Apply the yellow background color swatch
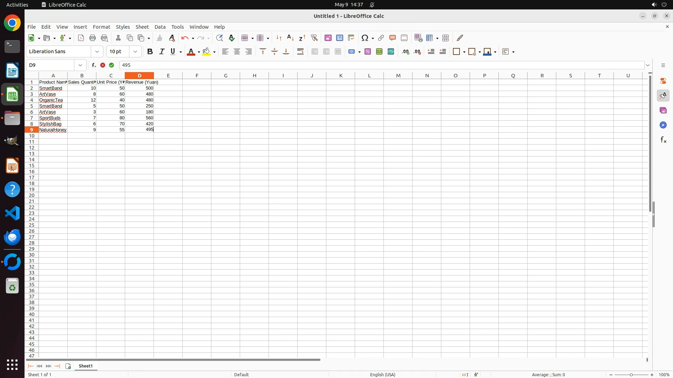Screen dimensions: 673x378 click(x=206, y=51)
